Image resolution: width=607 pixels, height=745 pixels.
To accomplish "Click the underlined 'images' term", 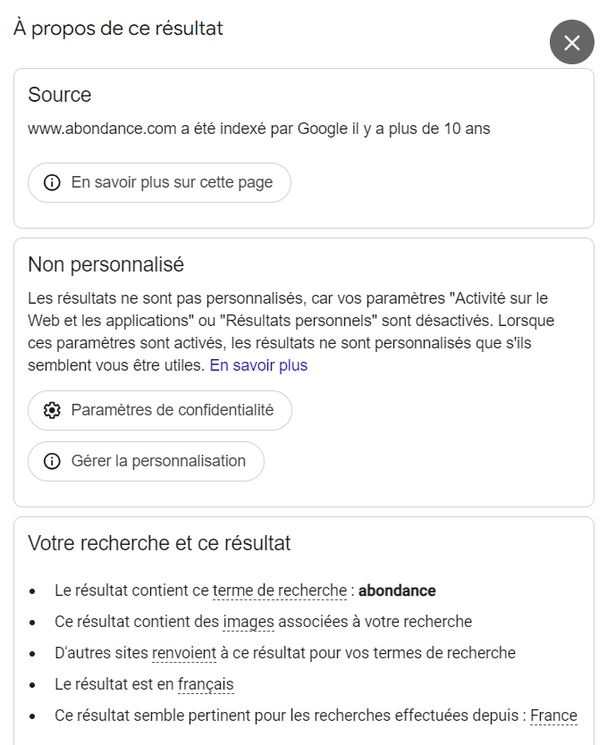I will pyautogui.click(x=249, y=622).
